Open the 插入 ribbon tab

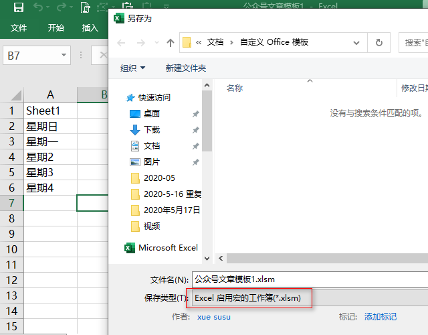[x=90, y=27]
